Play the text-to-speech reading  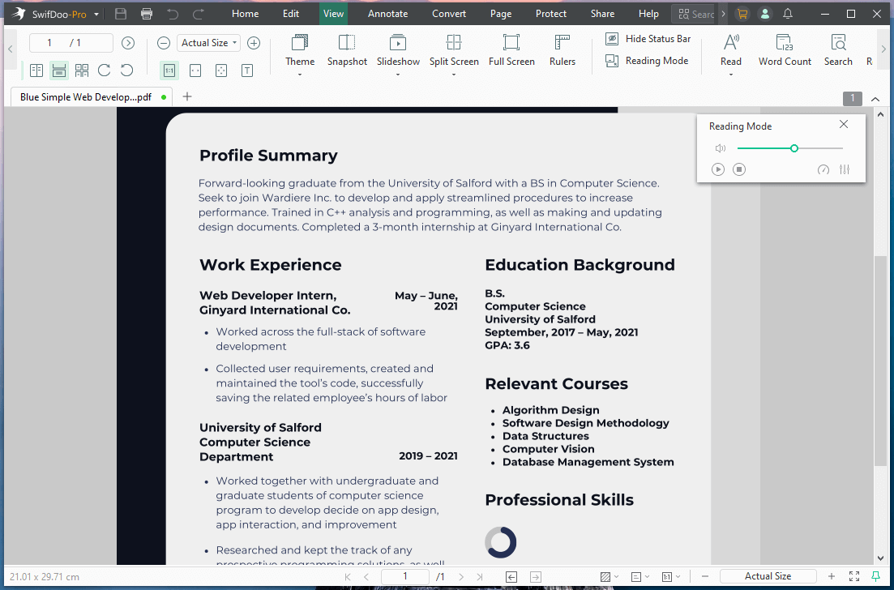(718, 169)
